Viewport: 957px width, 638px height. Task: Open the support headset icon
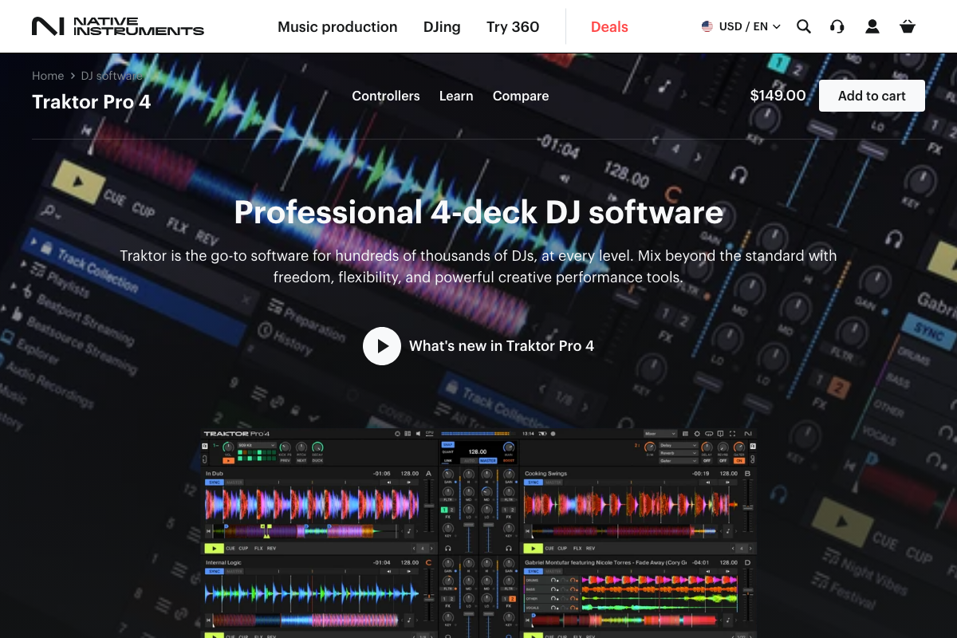point(837,26)
